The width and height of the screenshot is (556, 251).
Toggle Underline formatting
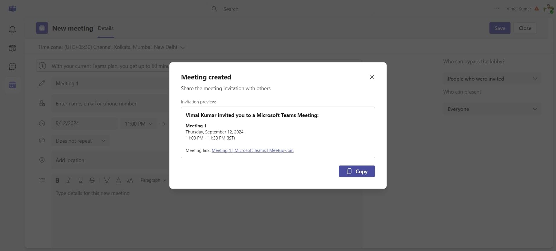81,180
